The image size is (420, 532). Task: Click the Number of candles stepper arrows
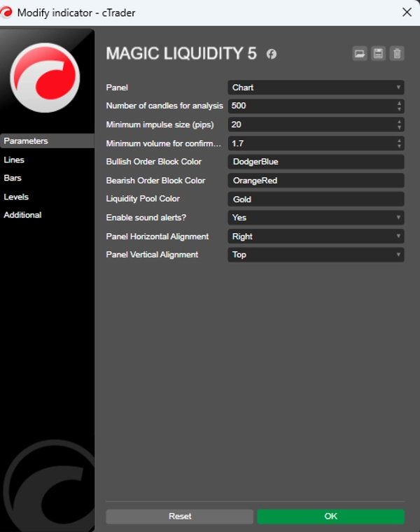[x=399, y=106]
